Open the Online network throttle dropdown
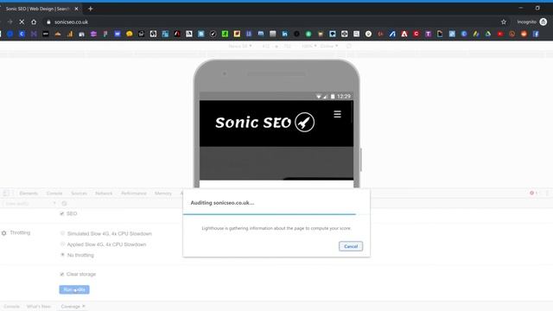Image resolution: width=553 pixels, height=311 pixels. 329,46
